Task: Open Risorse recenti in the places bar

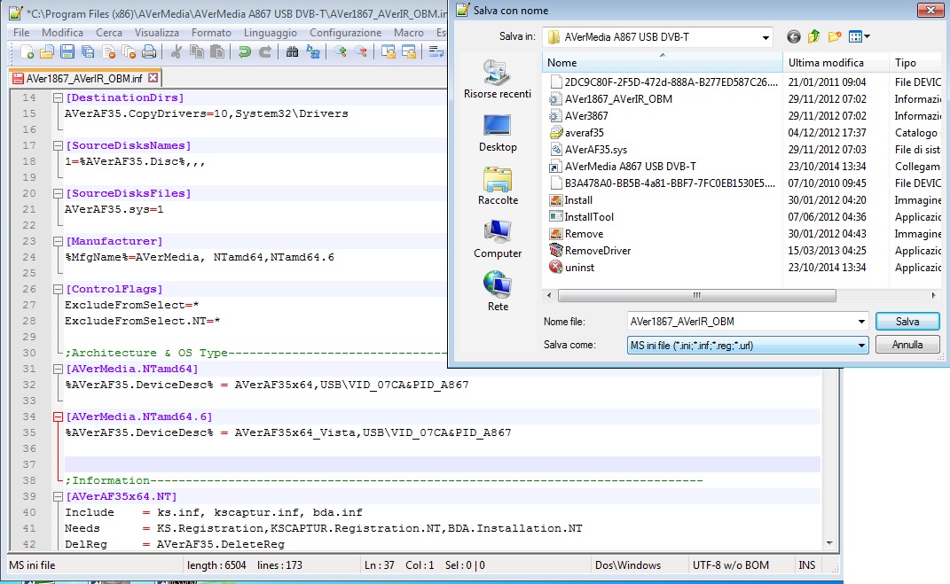Action: tap(498, 79)
